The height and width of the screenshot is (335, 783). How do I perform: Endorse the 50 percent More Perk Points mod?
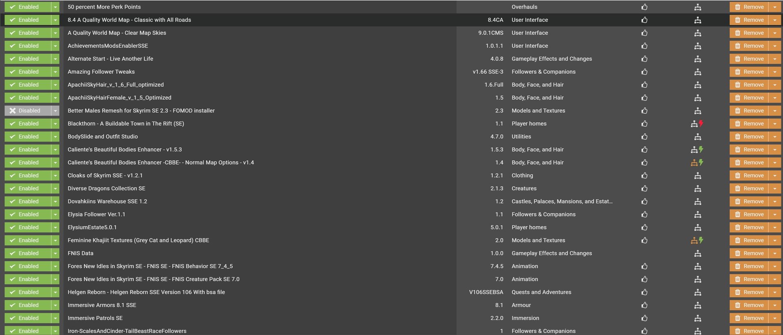point(644,7)
